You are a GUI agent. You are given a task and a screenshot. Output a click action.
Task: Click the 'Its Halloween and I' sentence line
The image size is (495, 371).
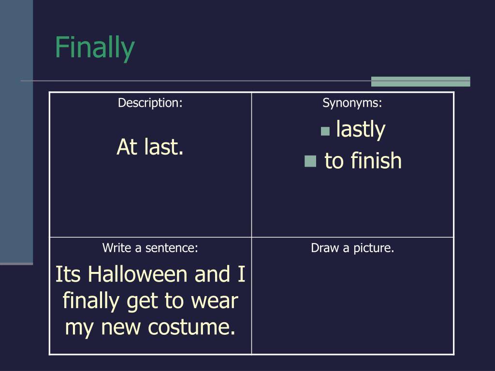tap(150, 274)
